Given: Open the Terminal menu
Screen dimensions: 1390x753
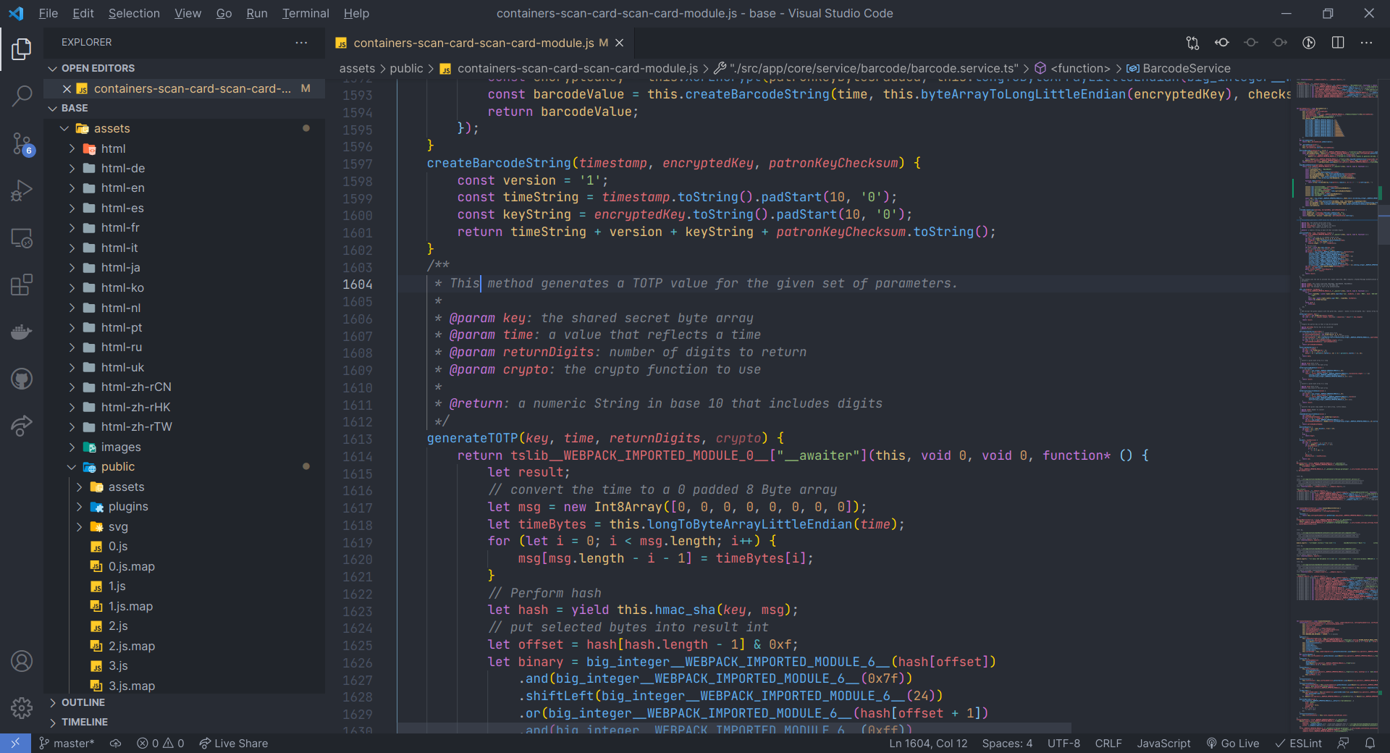Looking at the screenshot, I should coord(306,13).
